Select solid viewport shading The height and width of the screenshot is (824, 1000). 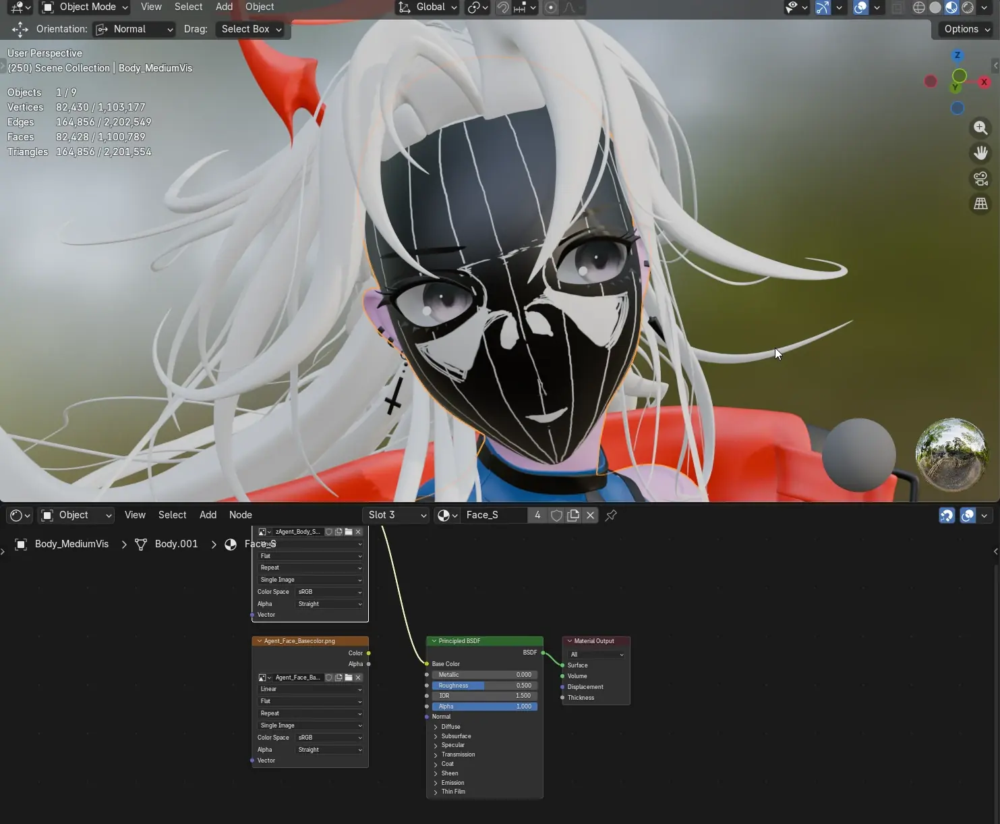pyautogui.click(x=935, y=7)
